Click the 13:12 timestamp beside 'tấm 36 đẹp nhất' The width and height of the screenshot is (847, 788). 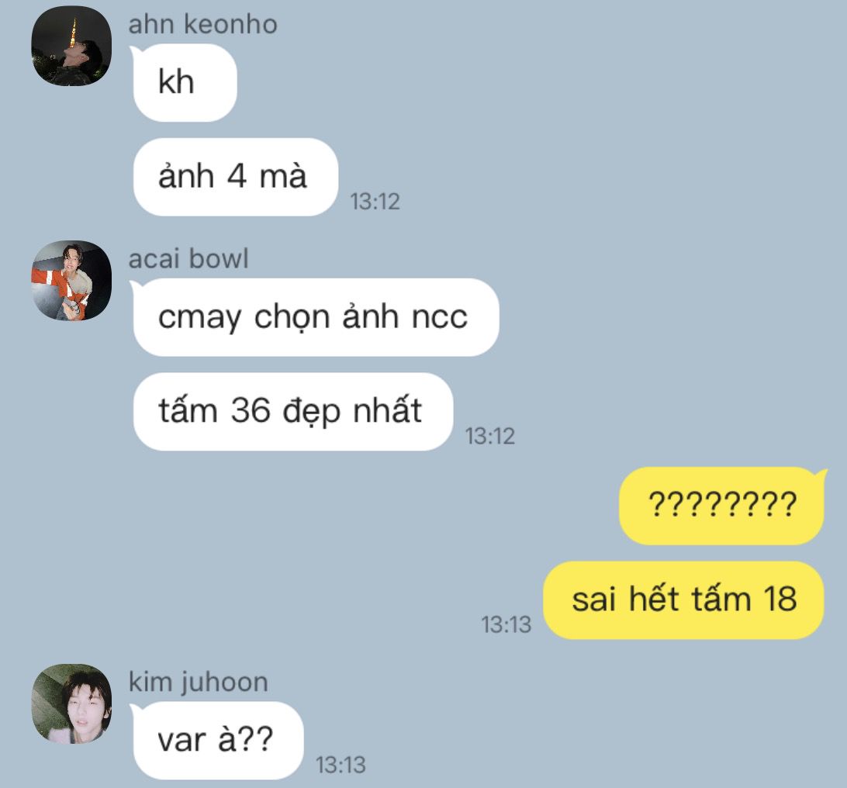click(490, 437)
